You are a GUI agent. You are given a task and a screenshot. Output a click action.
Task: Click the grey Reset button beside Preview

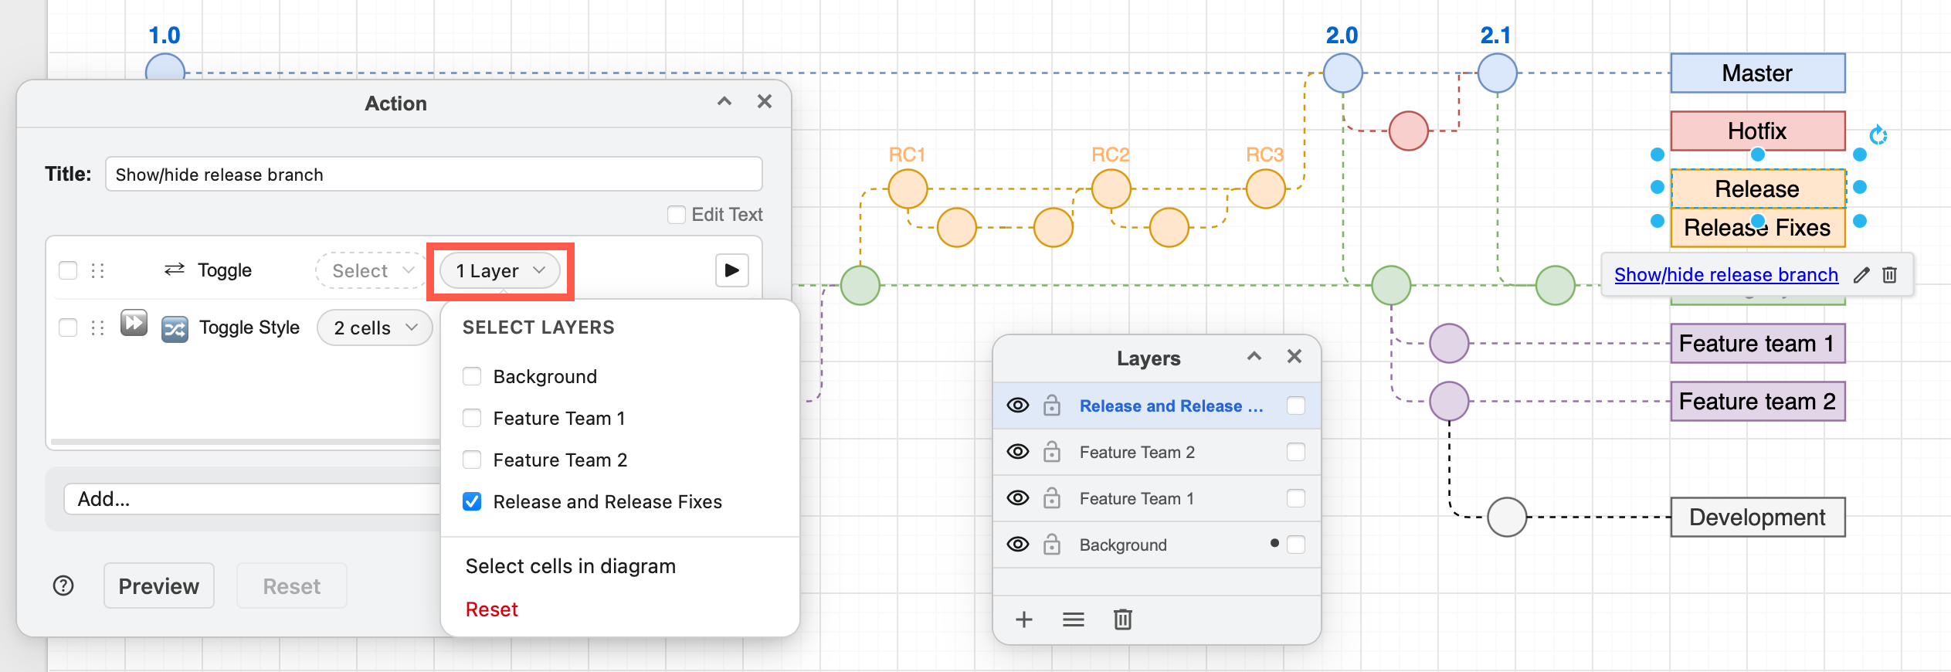tap(292, 586)
